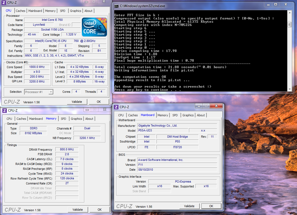Click the CPU-Z logo icon in top-left window title

click(4, 3)
